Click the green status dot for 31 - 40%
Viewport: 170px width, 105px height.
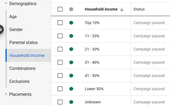pos(71,62)
